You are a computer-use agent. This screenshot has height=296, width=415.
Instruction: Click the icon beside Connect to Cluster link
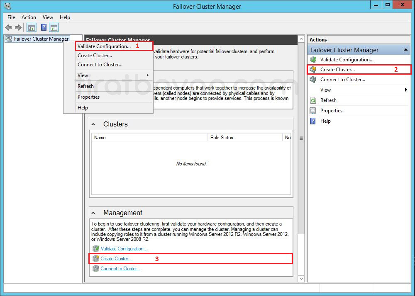pyautogui.click(x=96, y=269)
